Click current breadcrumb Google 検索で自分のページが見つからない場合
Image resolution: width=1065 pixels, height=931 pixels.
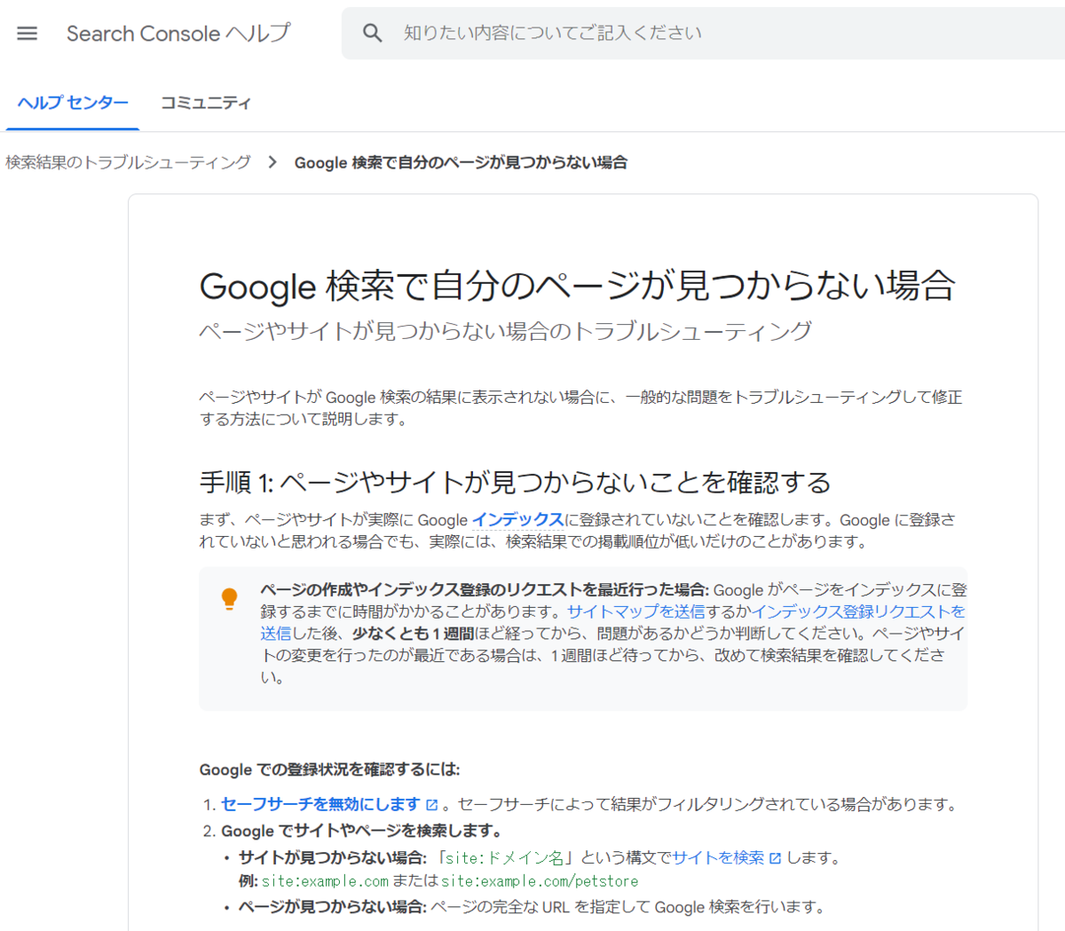click(x=461, y=162)
